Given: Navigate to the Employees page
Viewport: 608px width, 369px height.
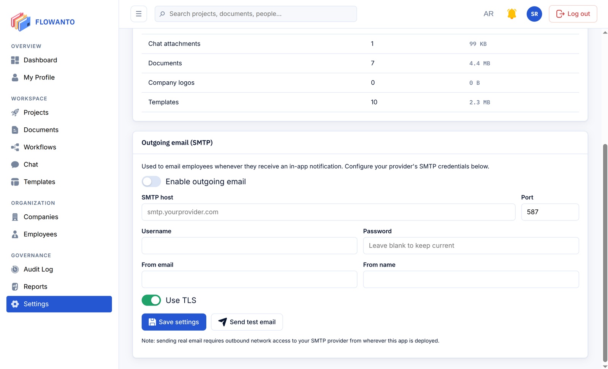Looking at the screenshot, I should point(59,234).
